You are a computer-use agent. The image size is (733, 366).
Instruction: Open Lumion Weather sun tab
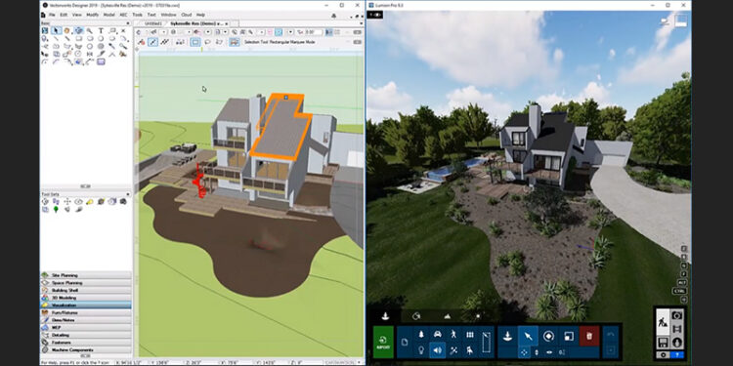coord(478,316)
